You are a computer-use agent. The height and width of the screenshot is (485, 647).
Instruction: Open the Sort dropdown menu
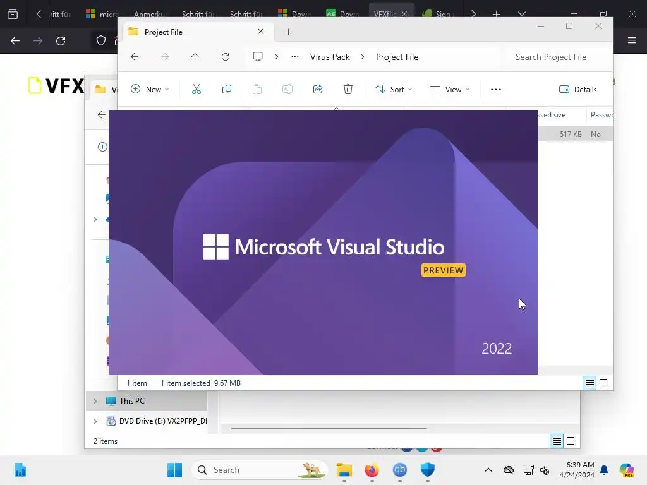click(393, 90)
